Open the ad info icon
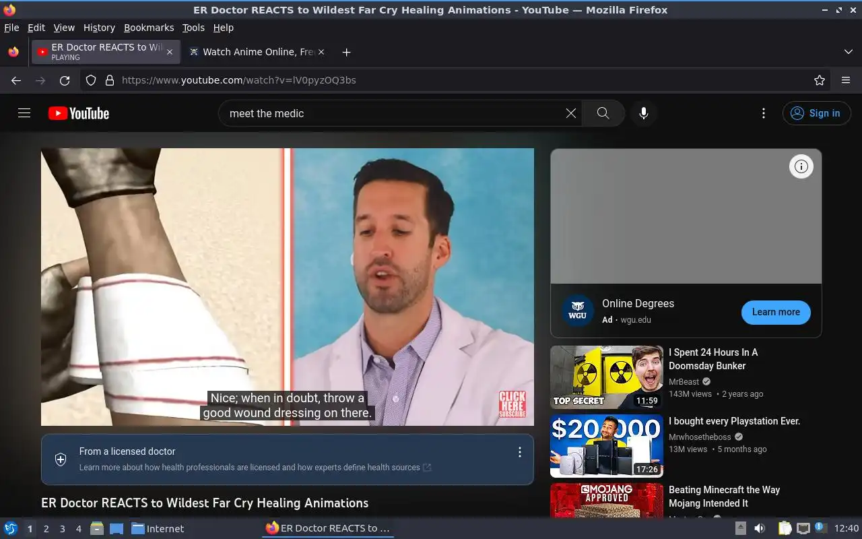The image size is (862, 539). 801,166
